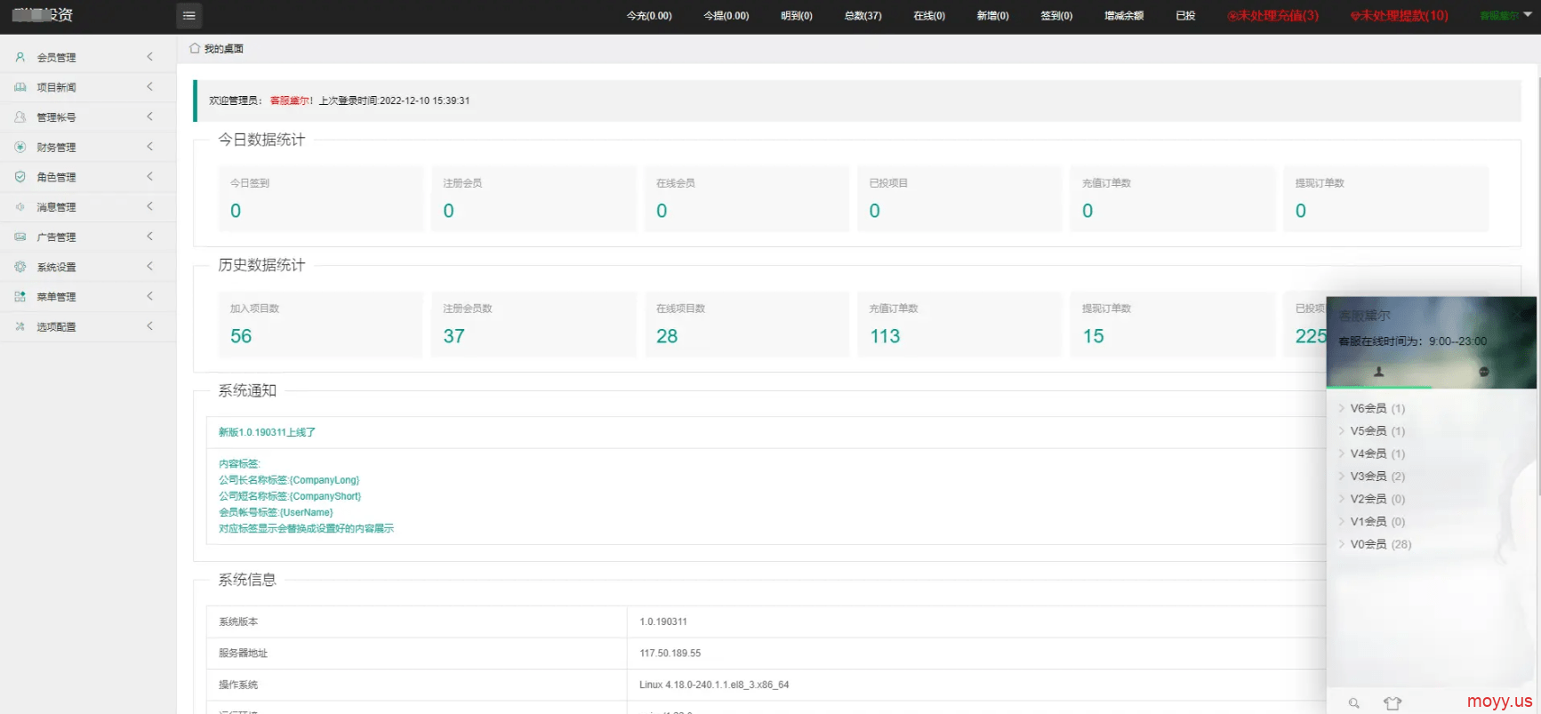Click the 加入项目数 56 card
Screen dimensions: 1541x714
320,324
